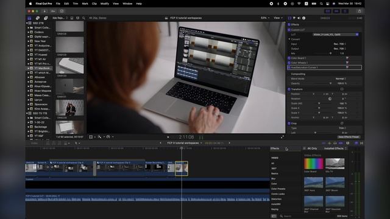Screen dimensions: 390x219
Task: Adjust the LUT Mix slider handle
Action: tap(330, 54)
